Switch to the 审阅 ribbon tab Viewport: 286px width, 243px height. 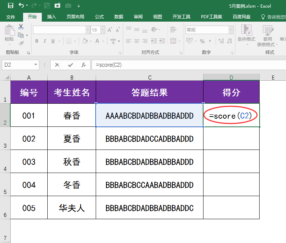point(138,17)
